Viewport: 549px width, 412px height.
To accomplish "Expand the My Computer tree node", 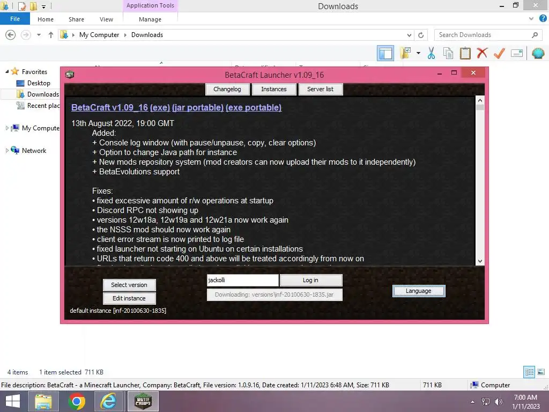I will pyautogui.click(x=7, y=128).
